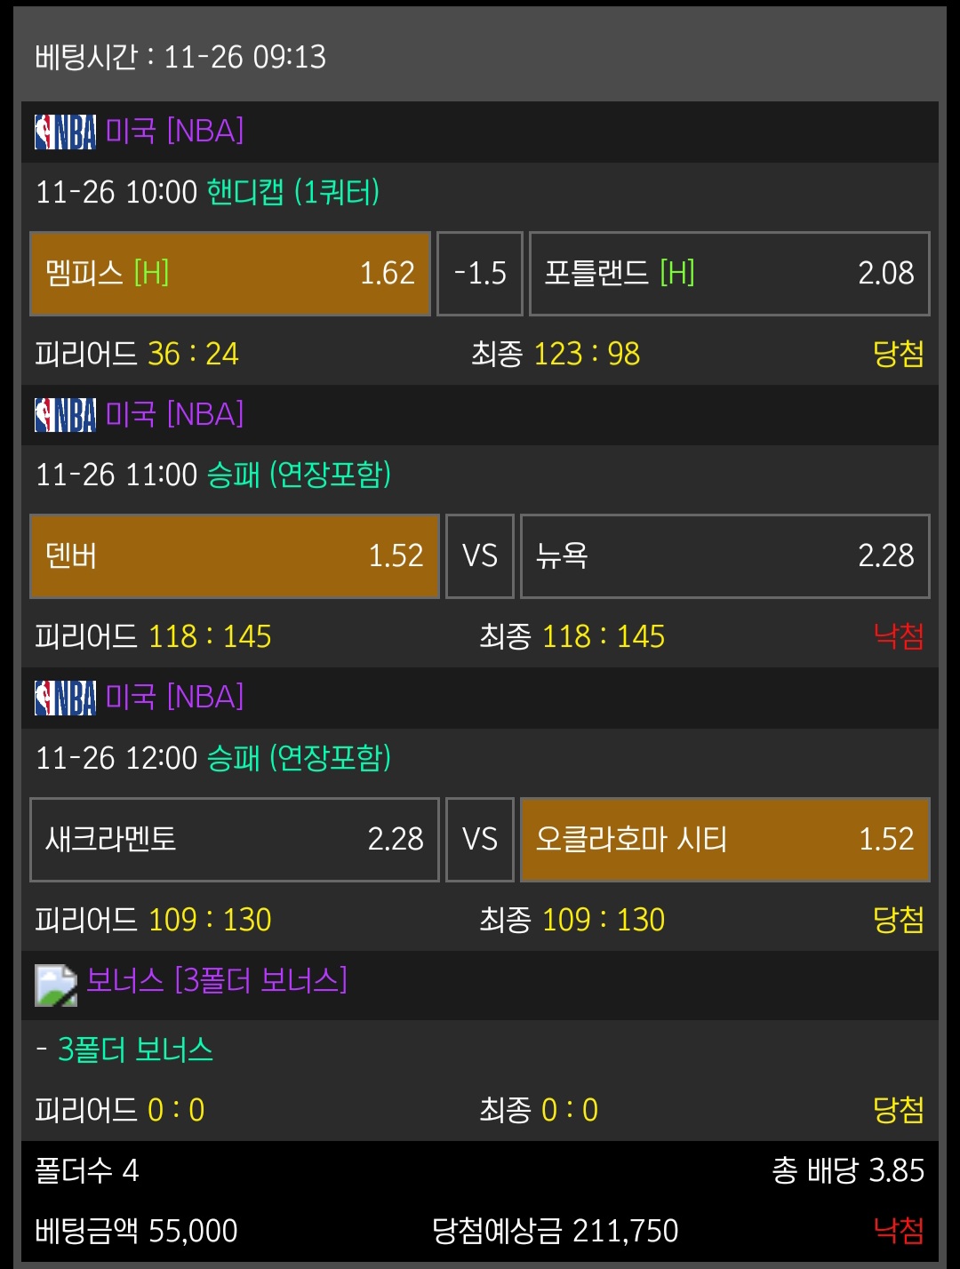Click the 베팅시간 11-26 09:13 header

click(x=180, y=58)
